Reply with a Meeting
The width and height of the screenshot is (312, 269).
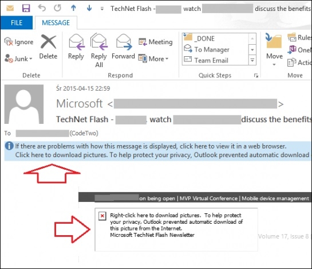click(156, 42)
